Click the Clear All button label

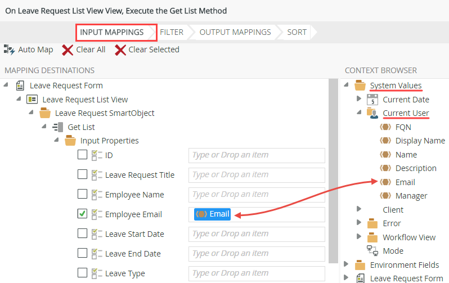pos(91,50)
